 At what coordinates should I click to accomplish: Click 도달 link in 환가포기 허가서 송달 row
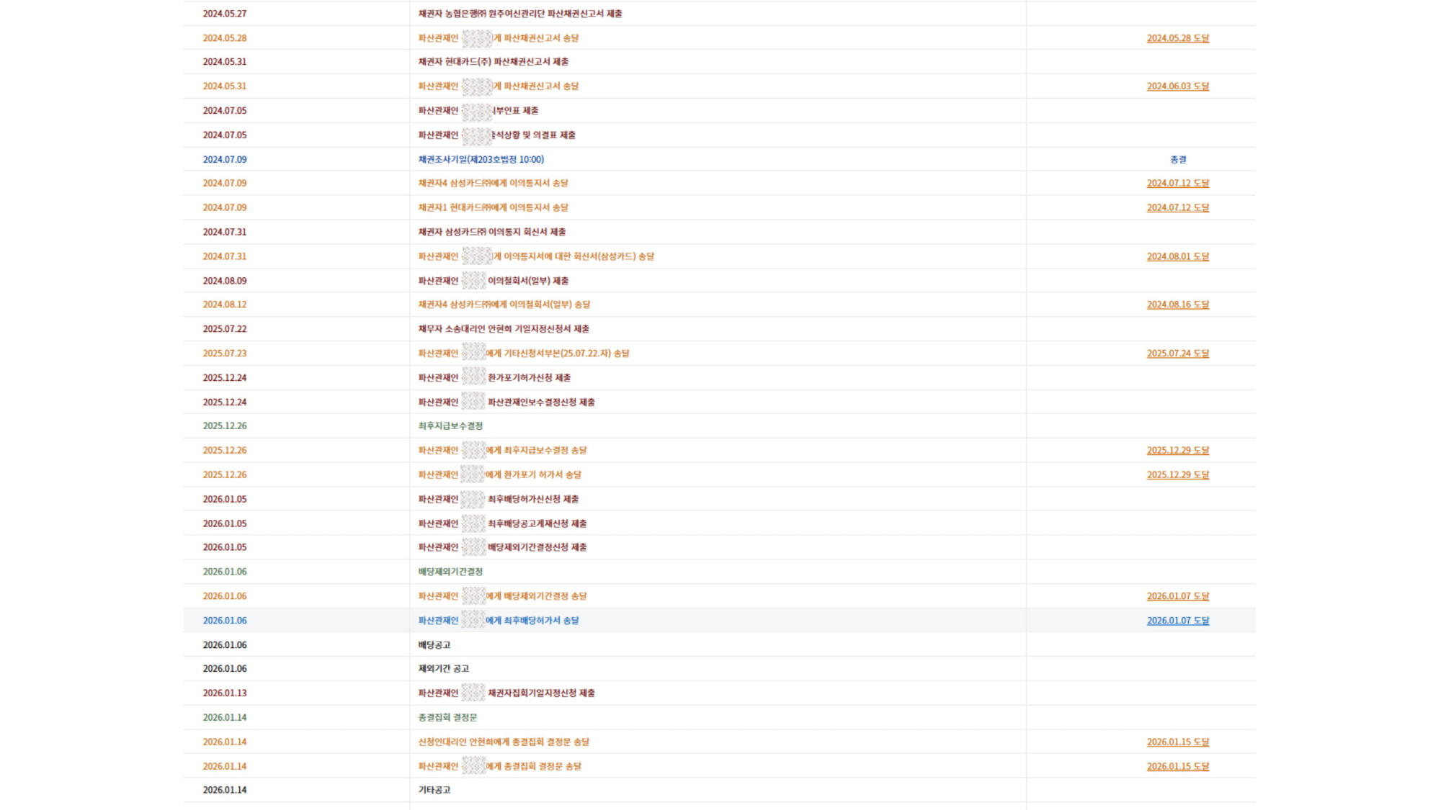click(1178, 475)
